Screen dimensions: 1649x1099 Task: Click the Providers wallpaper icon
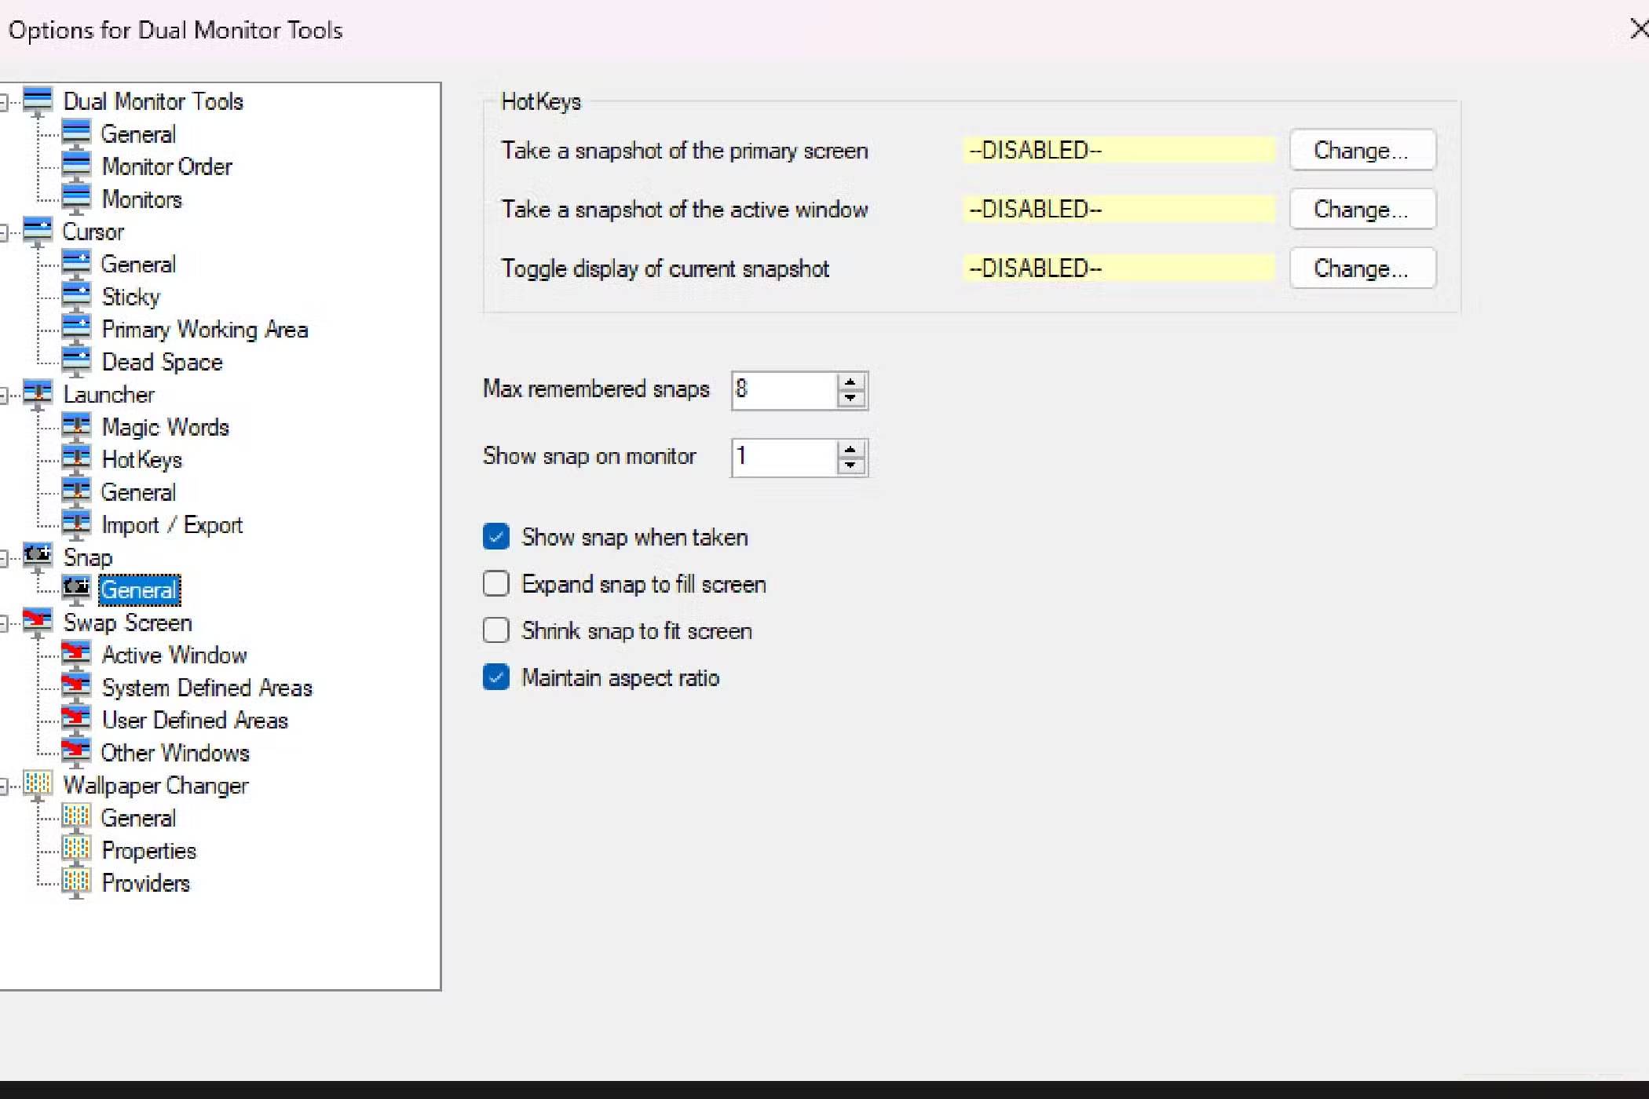pos(76,882)
